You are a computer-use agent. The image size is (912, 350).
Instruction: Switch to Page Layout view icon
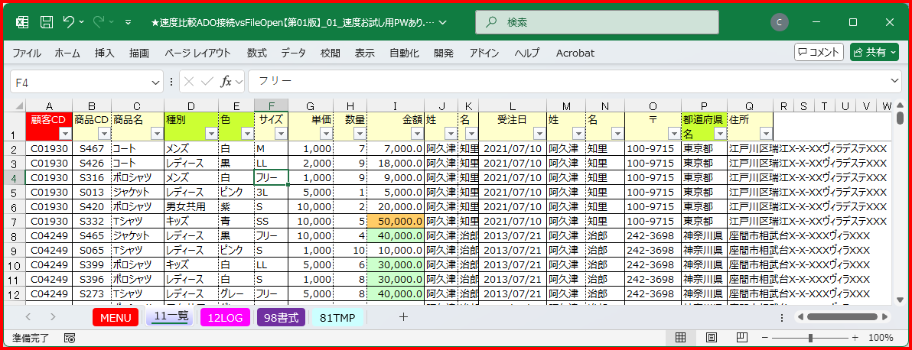click(x=711, y=337)
